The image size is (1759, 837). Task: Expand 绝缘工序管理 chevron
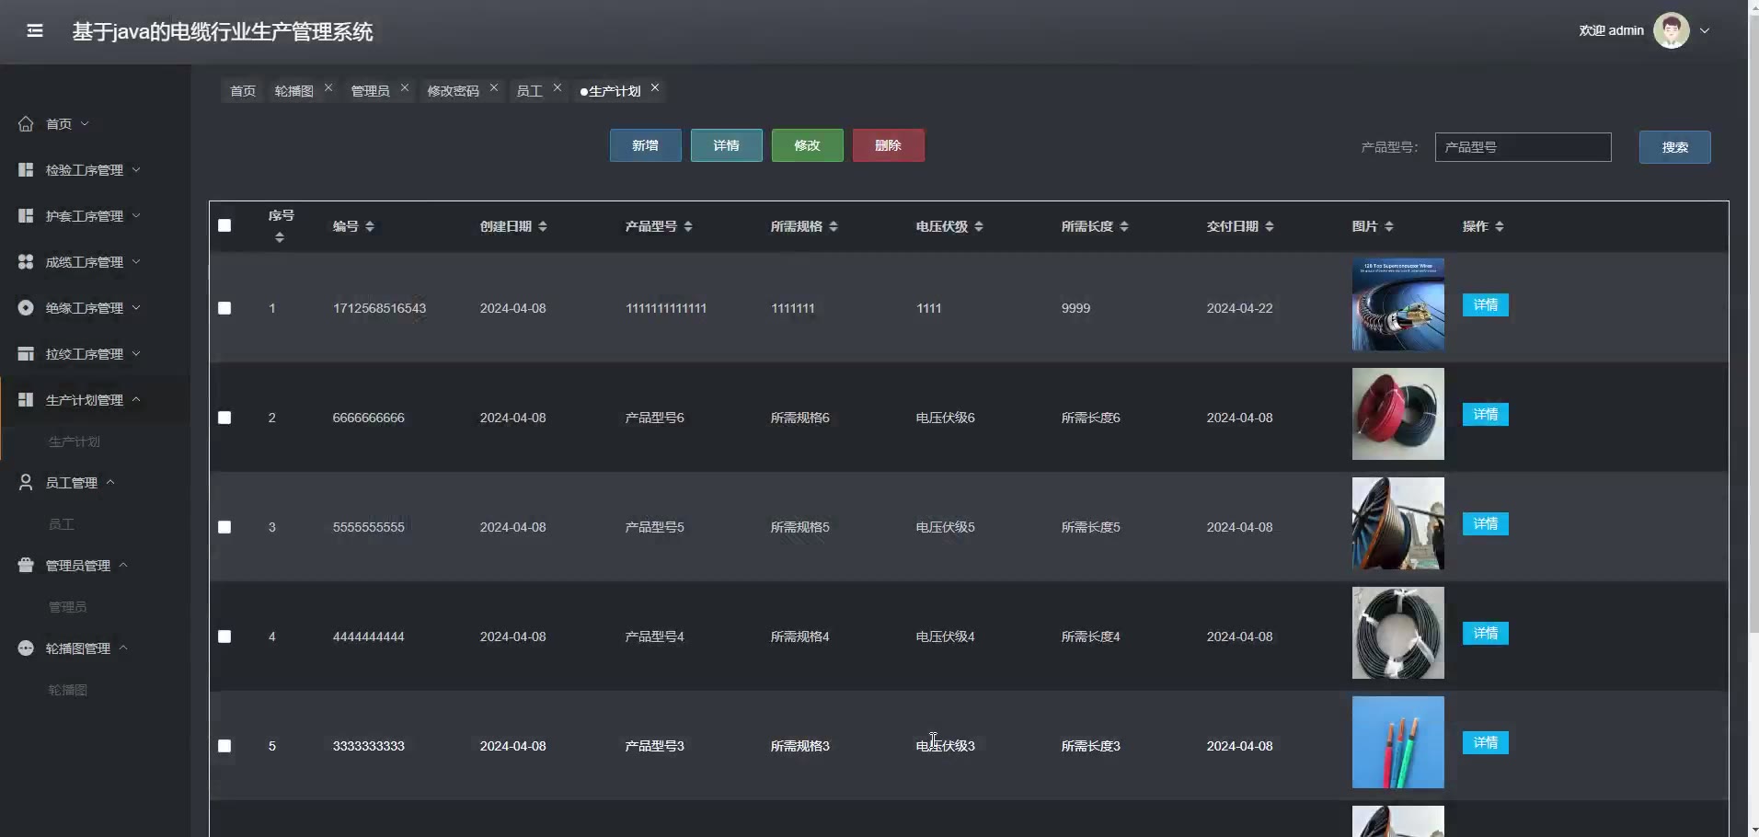136,307
